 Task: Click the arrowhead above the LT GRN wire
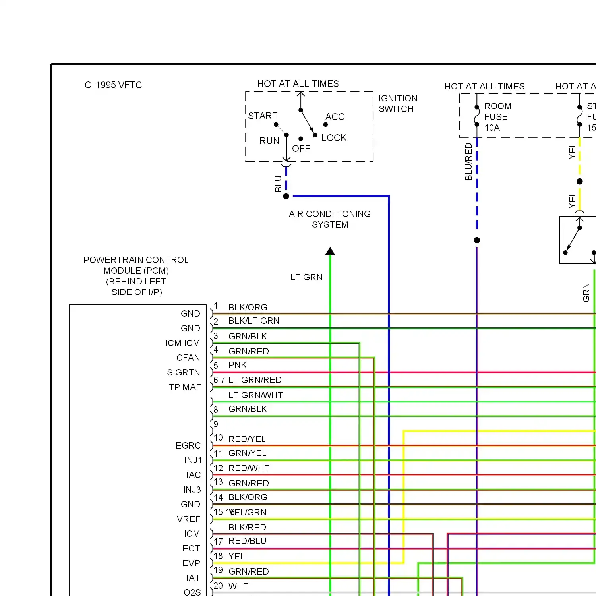coord(330,251)
